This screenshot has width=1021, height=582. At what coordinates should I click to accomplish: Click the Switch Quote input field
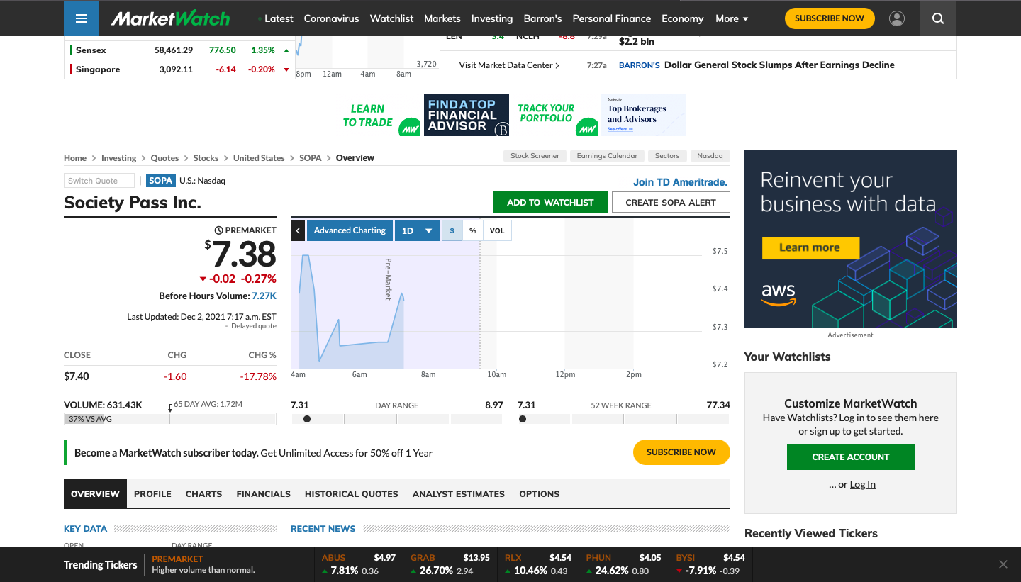click(x=99, y=181)
